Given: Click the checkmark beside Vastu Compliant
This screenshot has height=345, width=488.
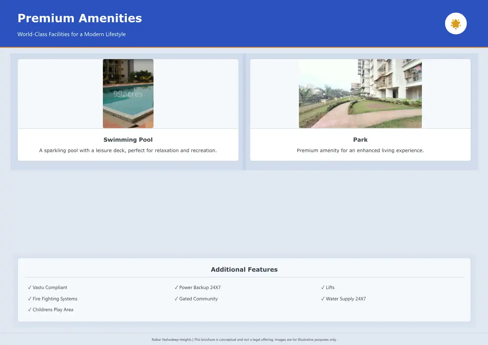Looking at the screenshot, I should 29,287.
